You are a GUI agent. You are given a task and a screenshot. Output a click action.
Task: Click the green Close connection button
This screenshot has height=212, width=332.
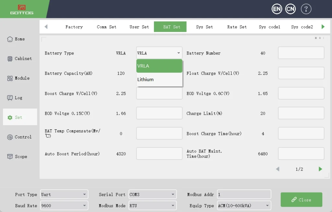(x=301, y=199)
